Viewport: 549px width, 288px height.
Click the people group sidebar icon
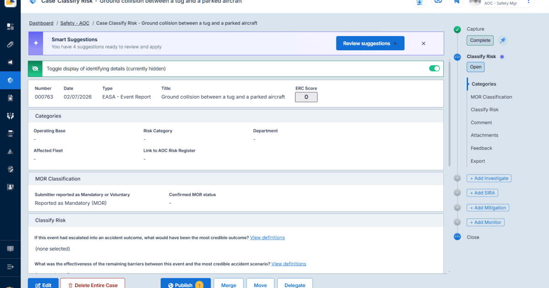tap(10, 116)
